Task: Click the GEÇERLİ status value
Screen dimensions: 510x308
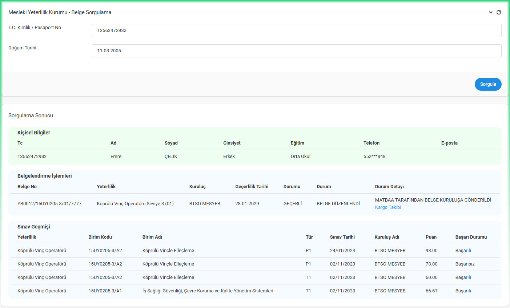Action: point(293,204)
